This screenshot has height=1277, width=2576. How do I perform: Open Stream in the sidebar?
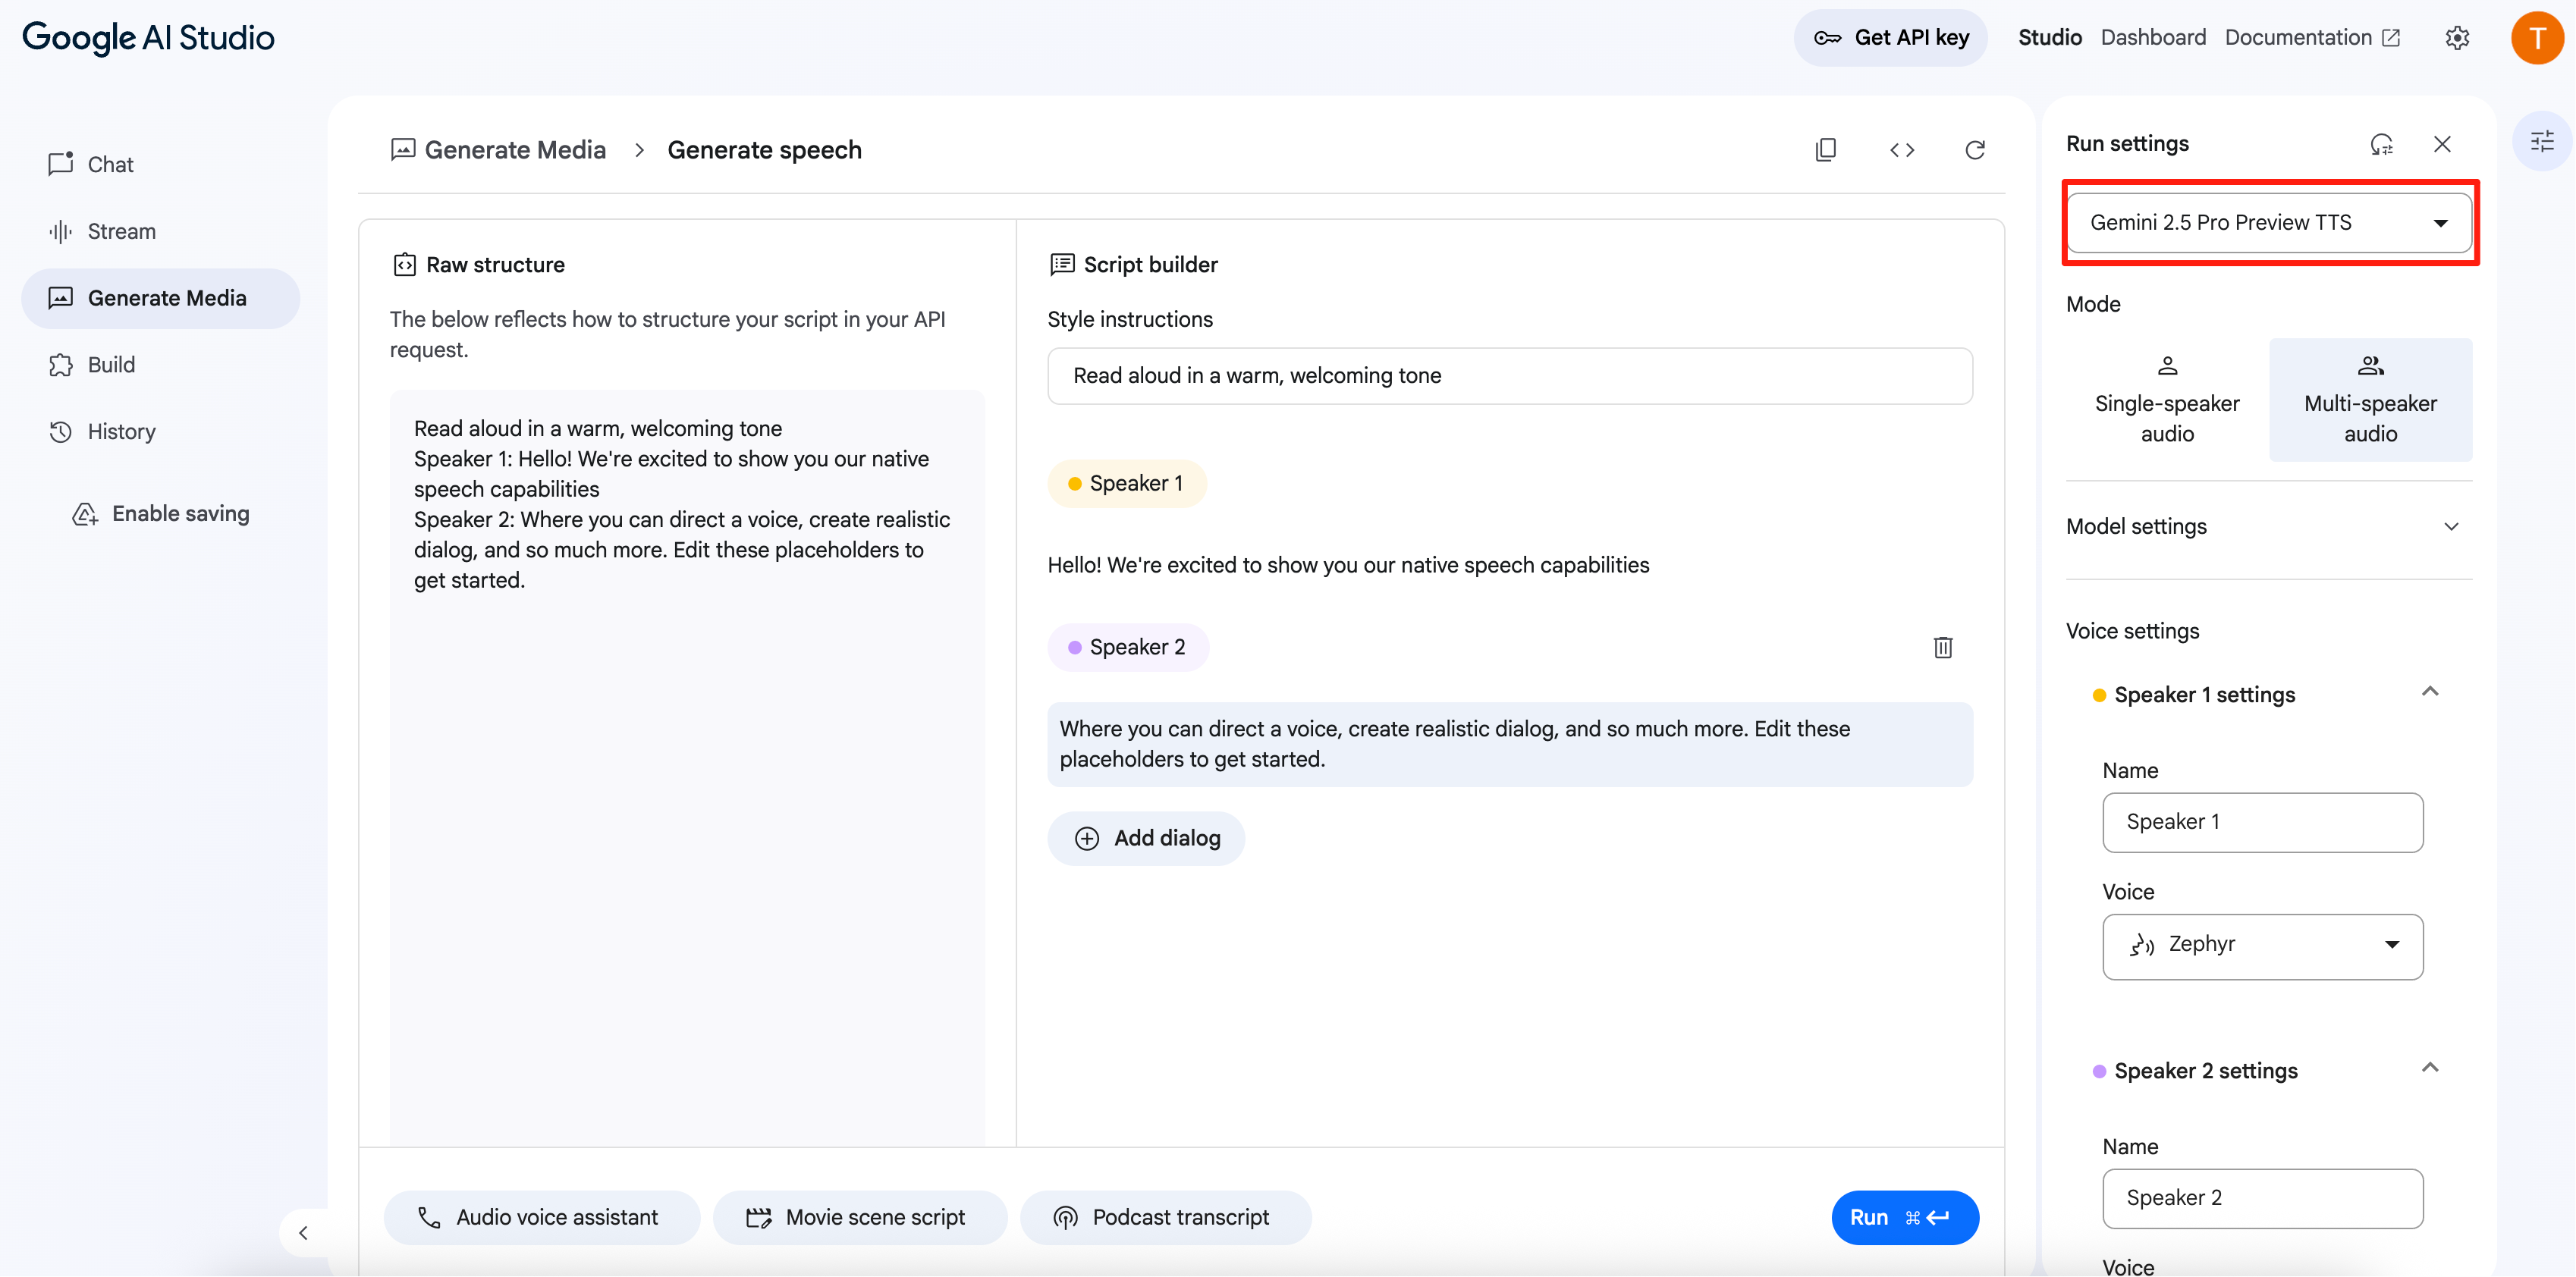coord(121,231)
